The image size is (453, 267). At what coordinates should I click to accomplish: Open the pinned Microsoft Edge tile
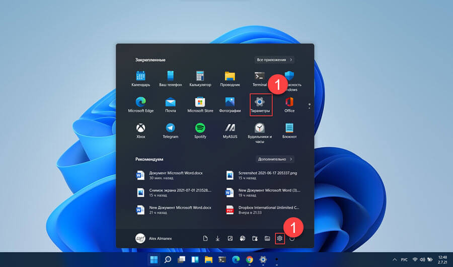(141, 104)
